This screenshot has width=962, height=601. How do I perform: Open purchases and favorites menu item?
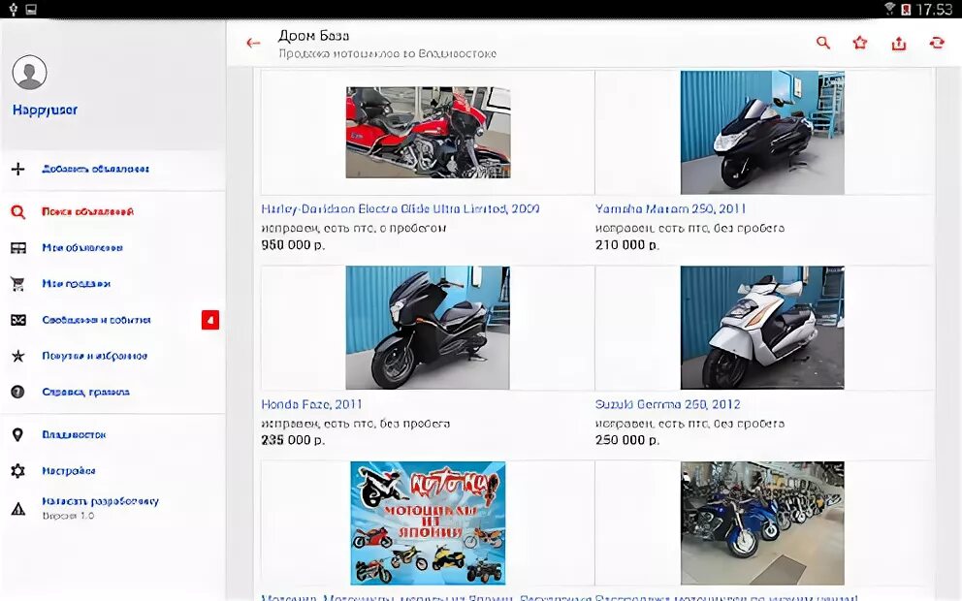[112, 356]
